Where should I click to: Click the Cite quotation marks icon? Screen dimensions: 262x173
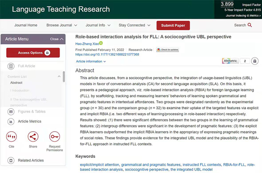pos(11,137)
